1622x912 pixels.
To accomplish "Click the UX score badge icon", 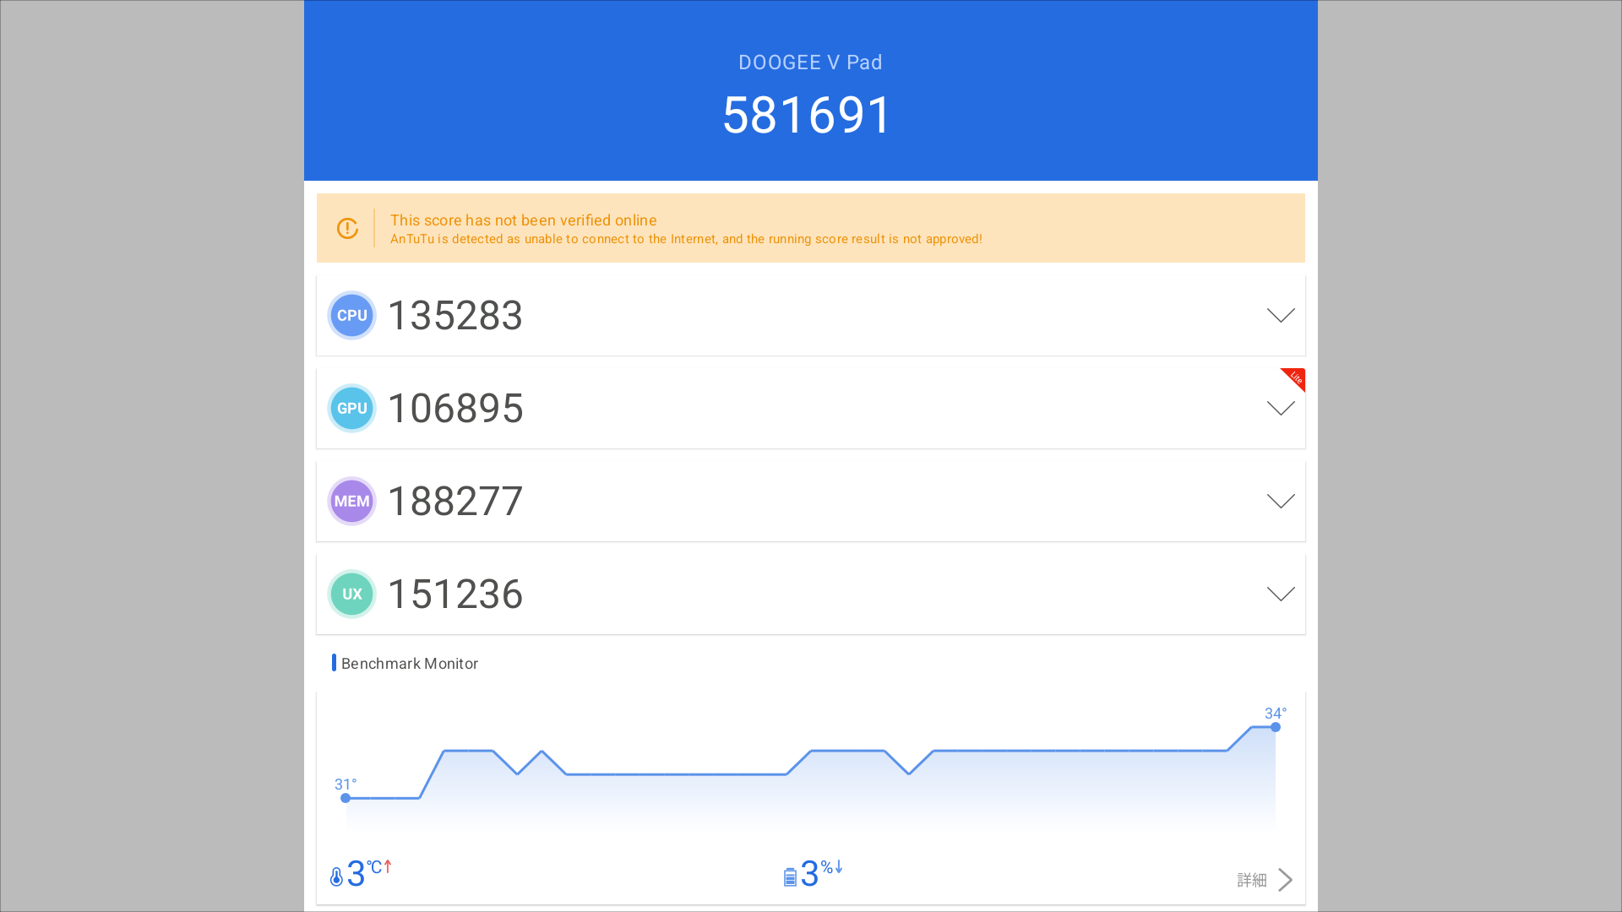I will [351, 594].
